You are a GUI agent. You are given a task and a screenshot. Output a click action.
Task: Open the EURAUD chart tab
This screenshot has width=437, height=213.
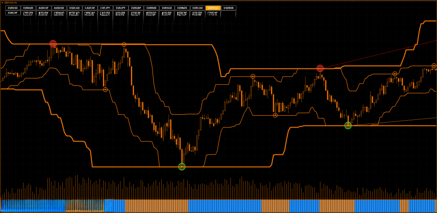coord(29,8)
